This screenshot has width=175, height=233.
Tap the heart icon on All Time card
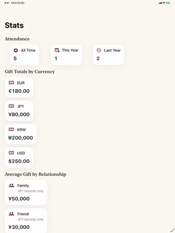[16, 50]
